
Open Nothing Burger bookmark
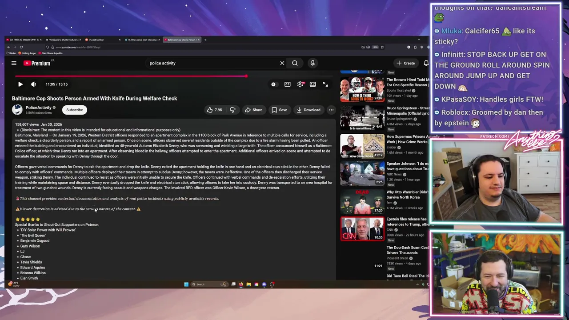tap(27, 53)
